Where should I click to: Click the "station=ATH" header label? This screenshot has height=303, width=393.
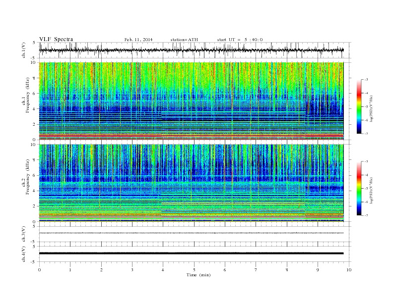(184, 40)
